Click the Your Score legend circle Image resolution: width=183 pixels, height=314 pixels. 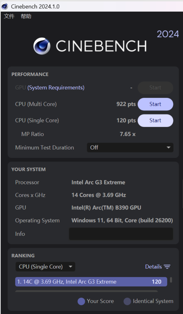pos(81,301)
